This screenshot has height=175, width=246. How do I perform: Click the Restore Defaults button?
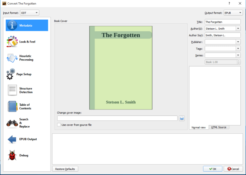click(65, 169)
